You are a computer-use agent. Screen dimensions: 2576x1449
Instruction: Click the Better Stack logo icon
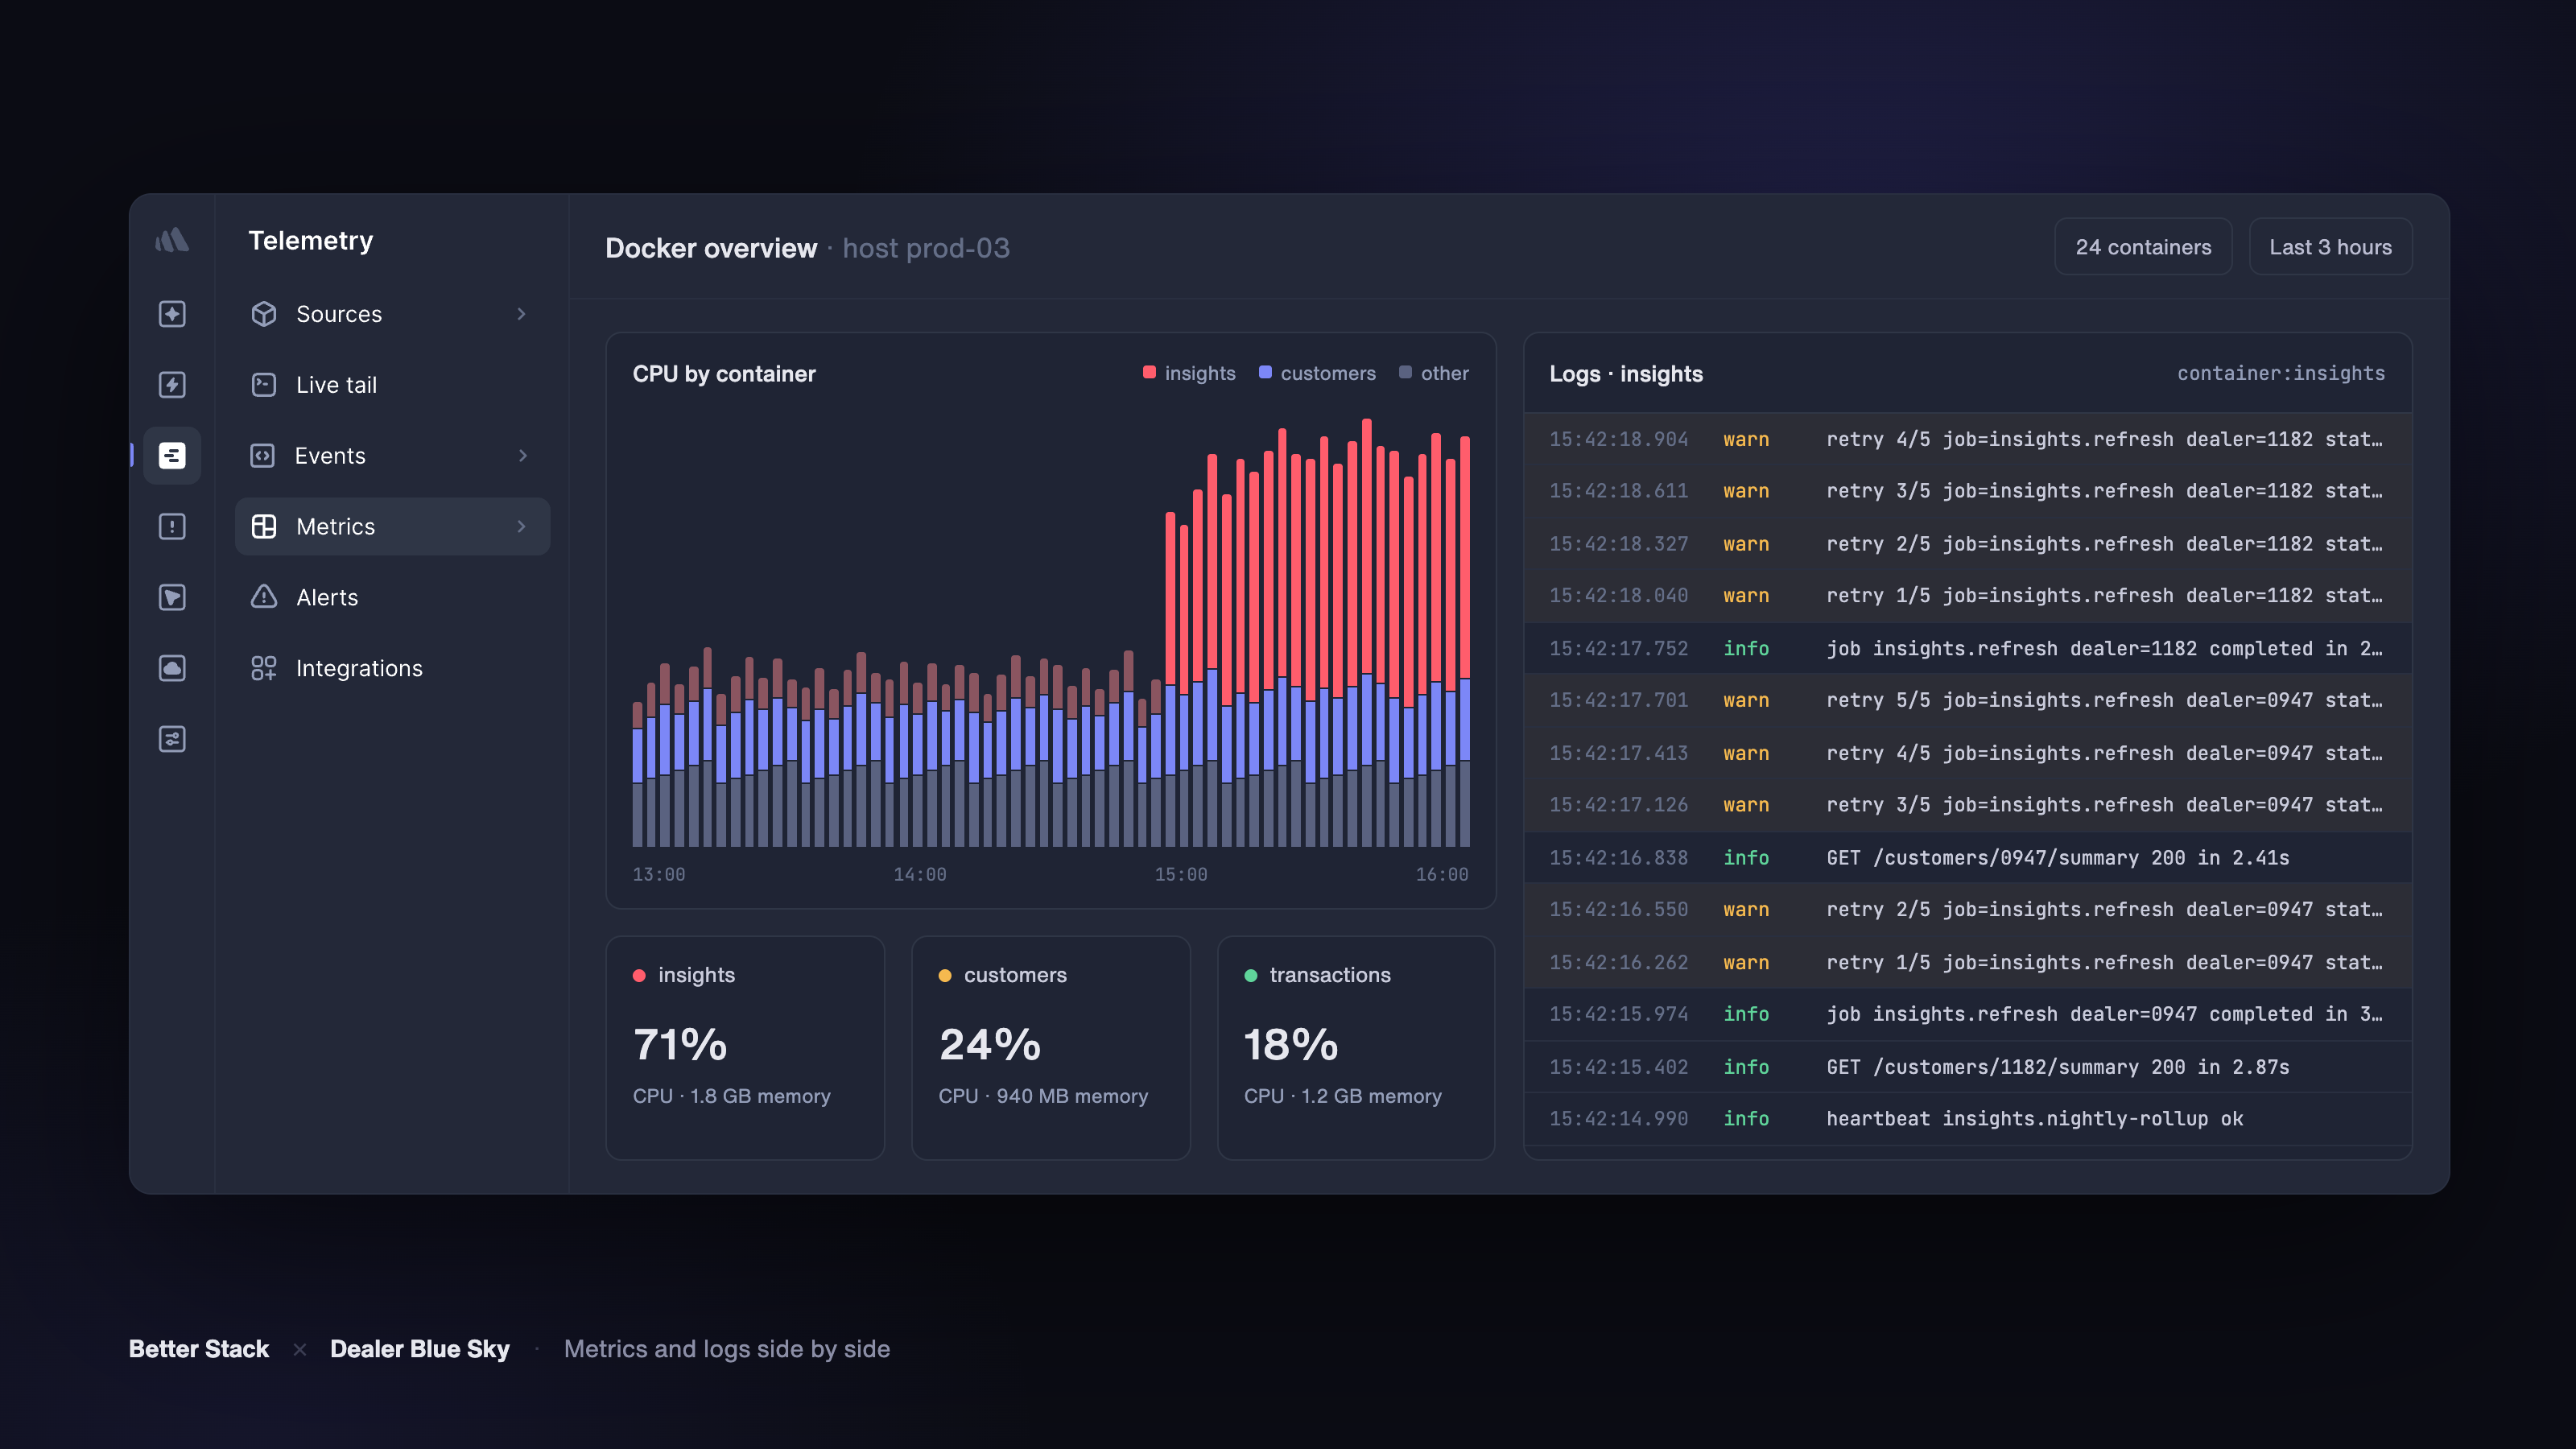[172, 240]
